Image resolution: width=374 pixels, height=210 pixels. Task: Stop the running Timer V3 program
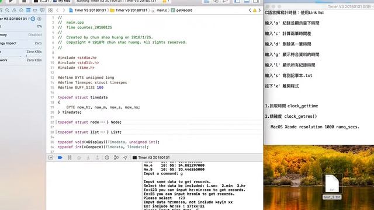(24, 1)
